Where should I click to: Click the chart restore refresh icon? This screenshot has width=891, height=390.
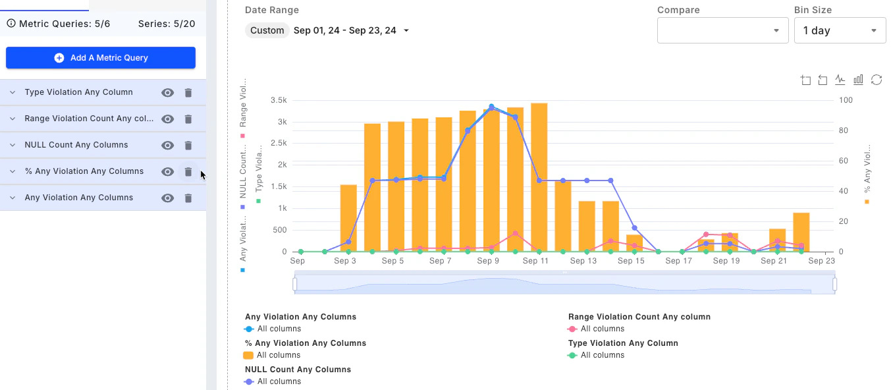[877, 80]
